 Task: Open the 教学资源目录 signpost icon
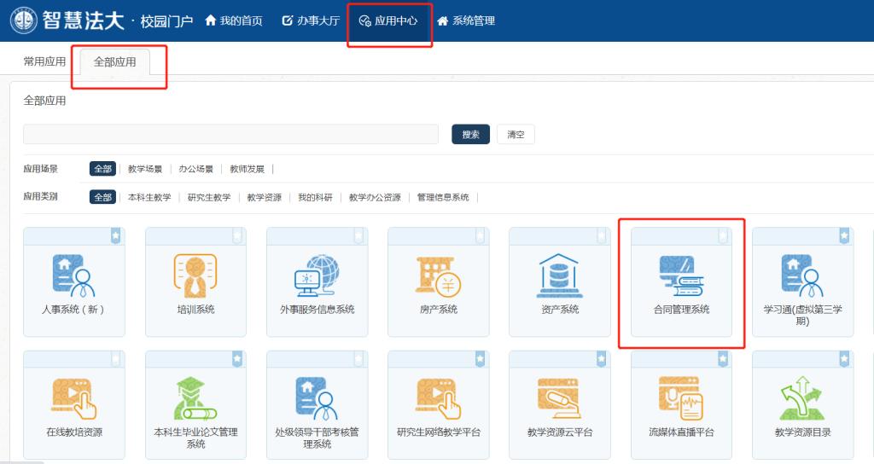(802, 398)
